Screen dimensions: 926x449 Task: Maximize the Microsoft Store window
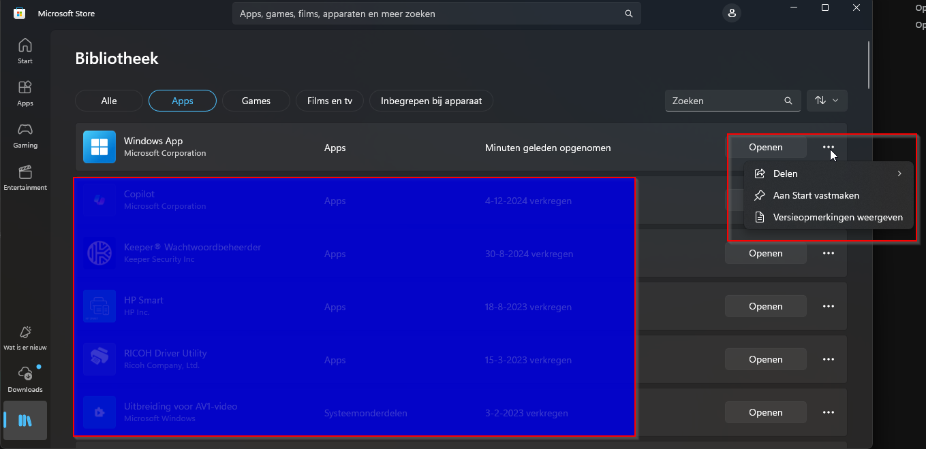tap(825, 7)
